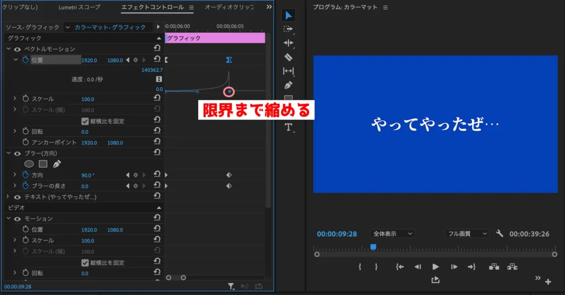Image resolution: width=565 pixels, height=295 pixels.
Task: Click vector motion 位置 X value 1920.0
Action: (x=89, y=60)
